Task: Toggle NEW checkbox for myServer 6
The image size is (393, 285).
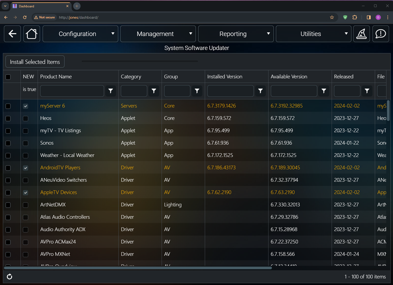Action: (25, 106)
